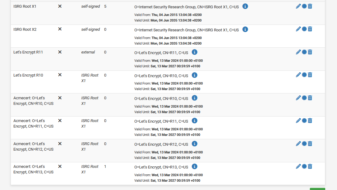This screenshot has height=190, width=337.
Task: Edit the Acmecert CN=R12 certificate authority
Action: coord(298,144)
